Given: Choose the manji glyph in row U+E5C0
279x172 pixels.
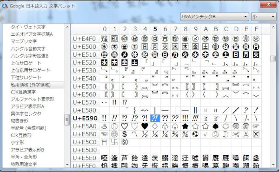Looking at the screenshot, I should pyautogui.click(x=114, y=142).
